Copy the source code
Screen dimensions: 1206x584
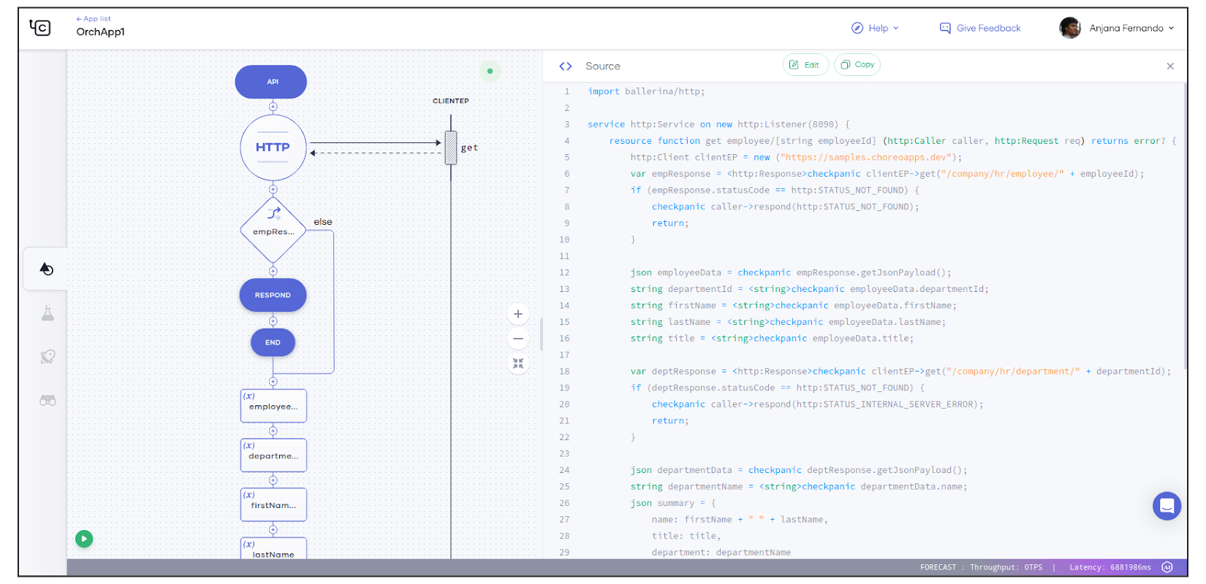857,65
